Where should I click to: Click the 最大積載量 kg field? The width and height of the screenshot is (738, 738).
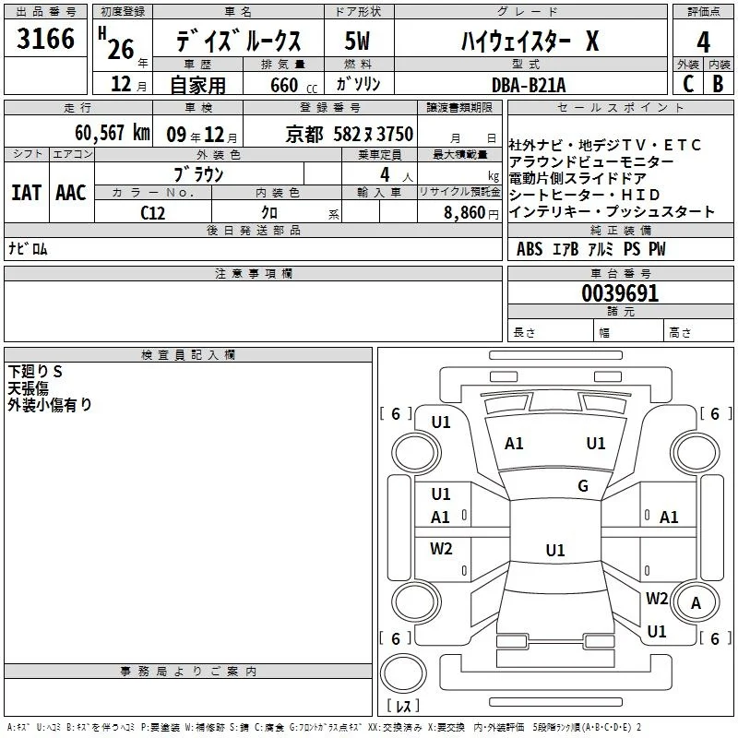459,173
